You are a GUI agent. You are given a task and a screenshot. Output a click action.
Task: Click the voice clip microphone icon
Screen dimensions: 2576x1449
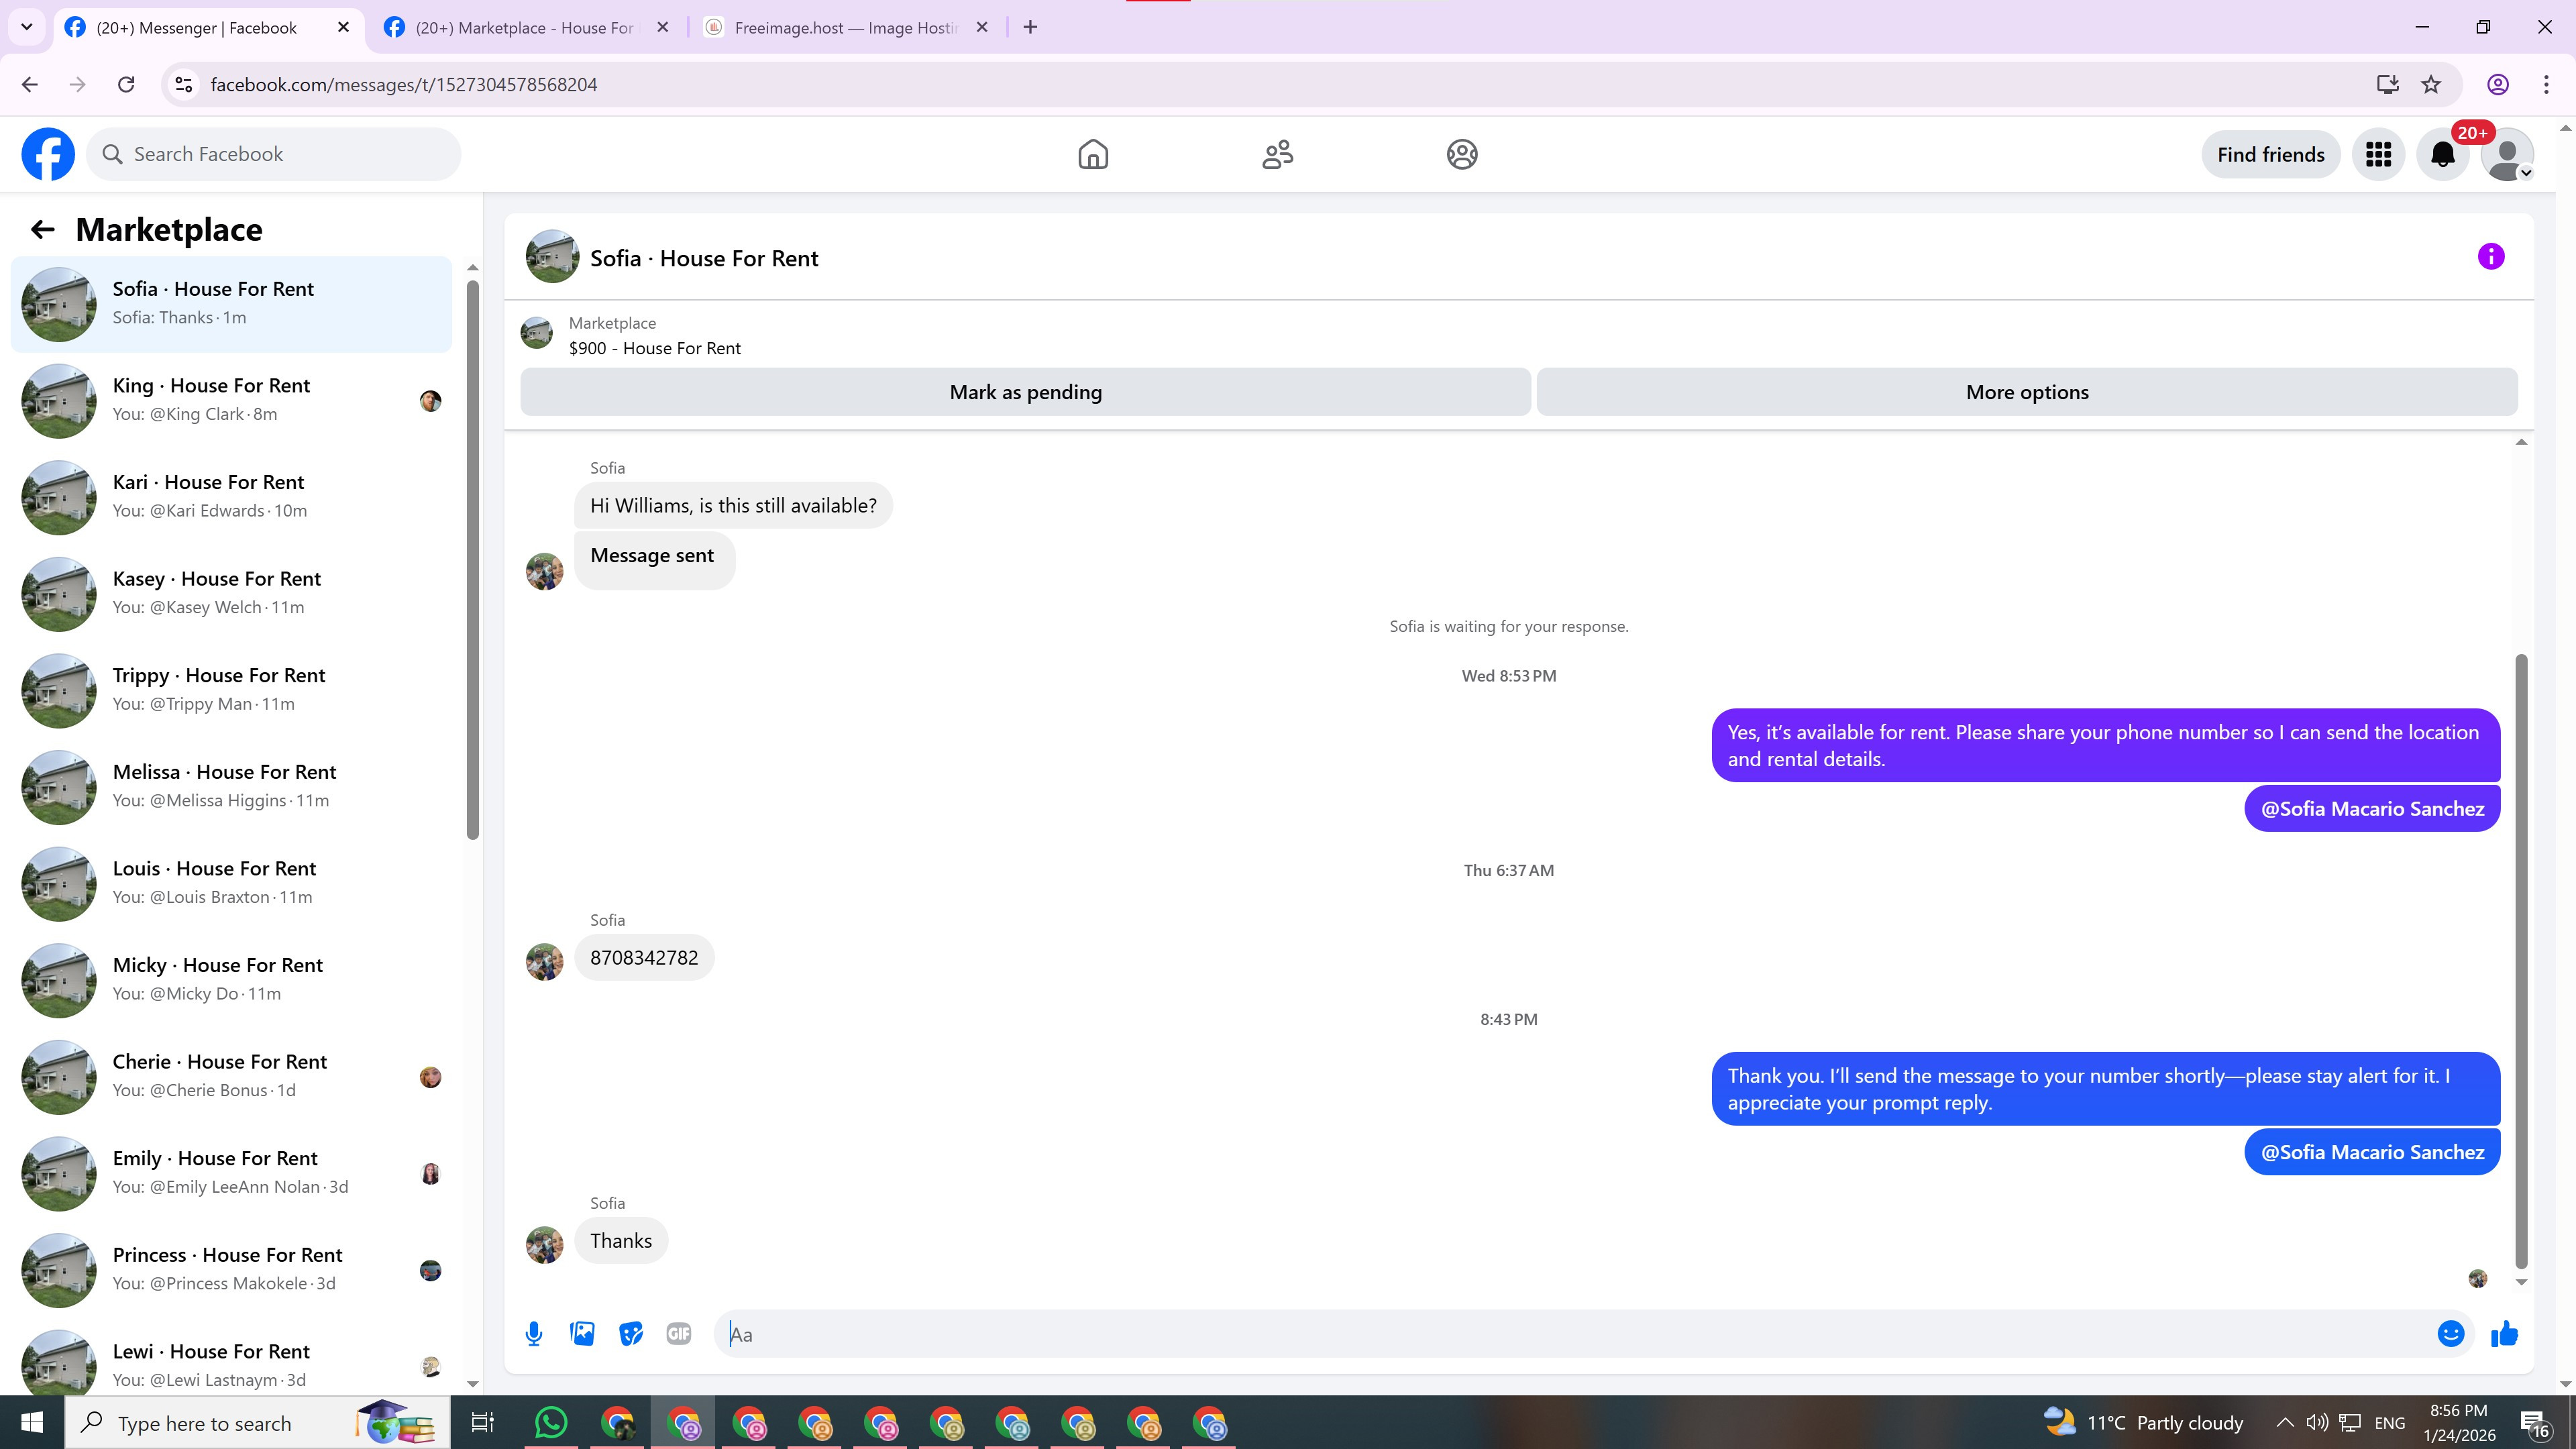click(x=534, y=1334)
